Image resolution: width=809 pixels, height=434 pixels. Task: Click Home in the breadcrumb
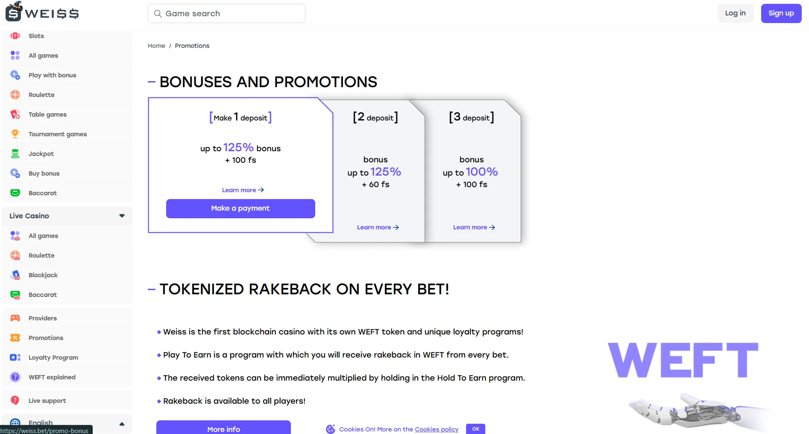point(156,46)
